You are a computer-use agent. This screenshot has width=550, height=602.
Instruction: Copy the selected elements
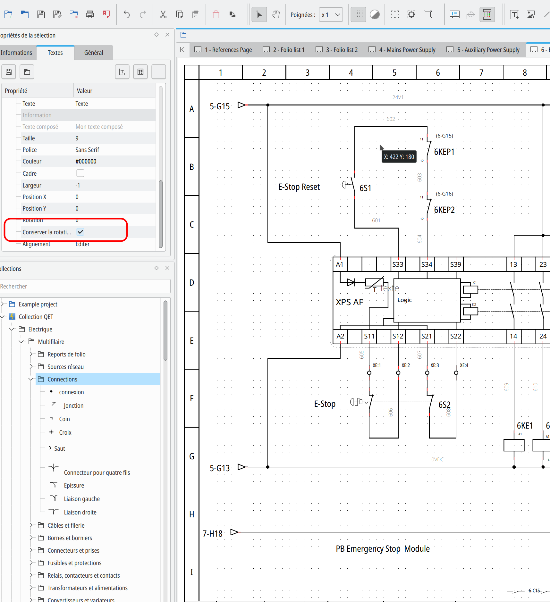click(180, 14)
